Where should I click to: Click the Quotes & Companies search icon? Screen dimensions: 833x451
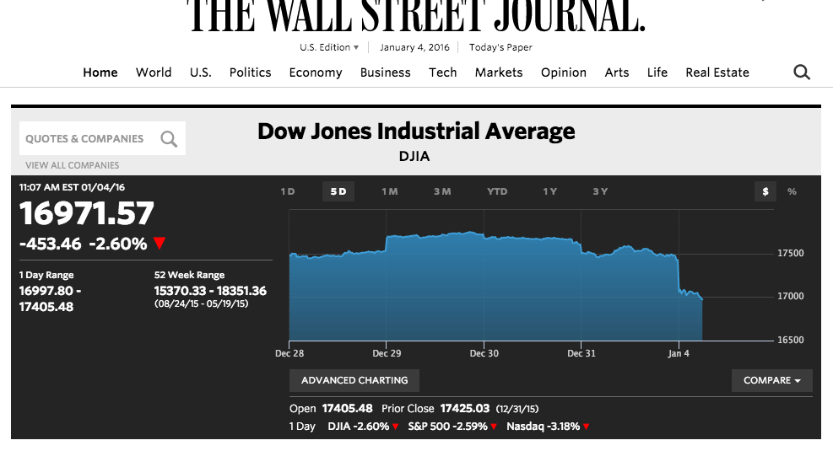pyautogui.click(x=169, y=139)
